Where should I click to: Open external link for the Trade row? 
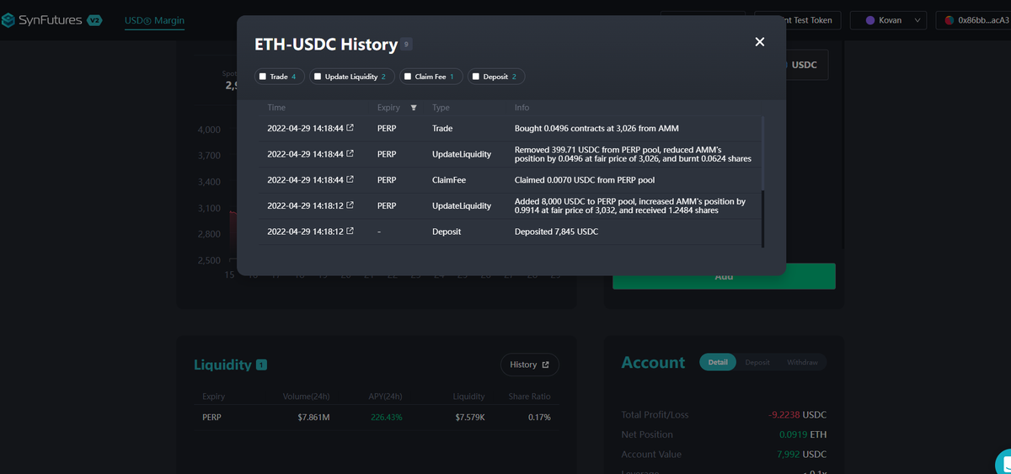(350, 129)
